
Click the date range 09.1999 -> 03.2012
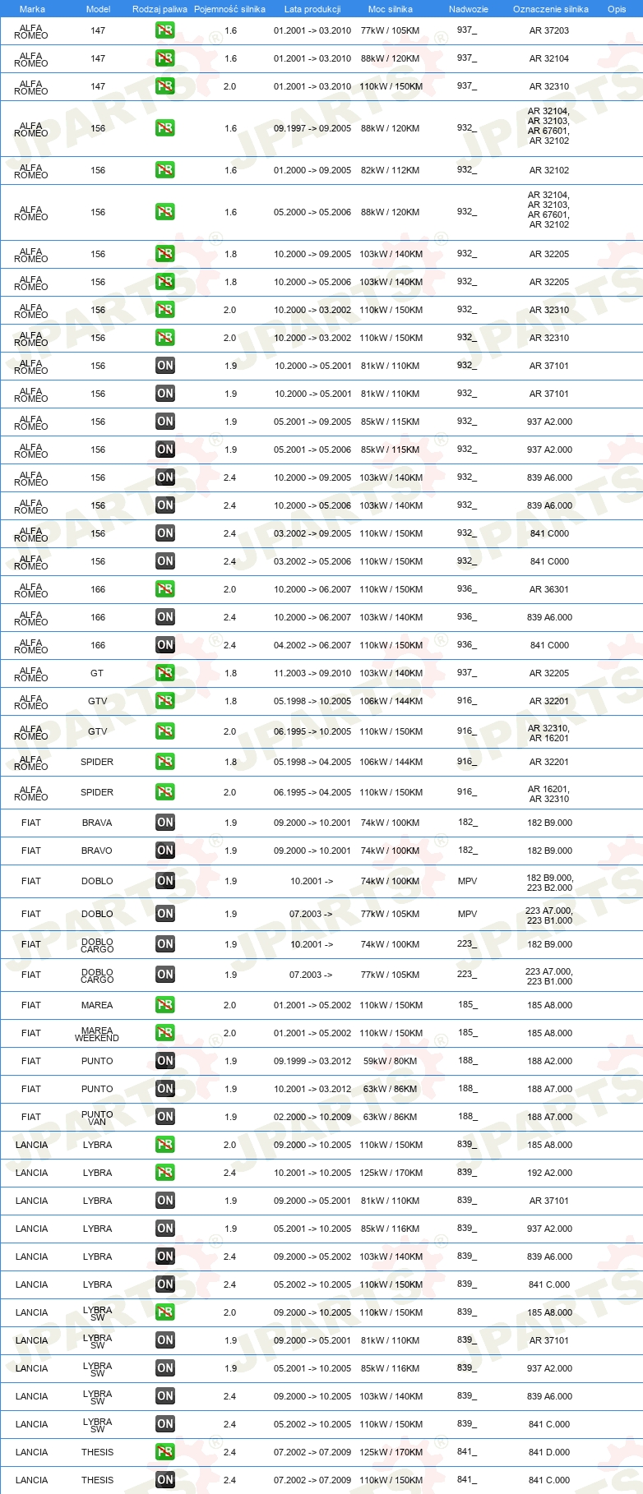click(312, 1061)
